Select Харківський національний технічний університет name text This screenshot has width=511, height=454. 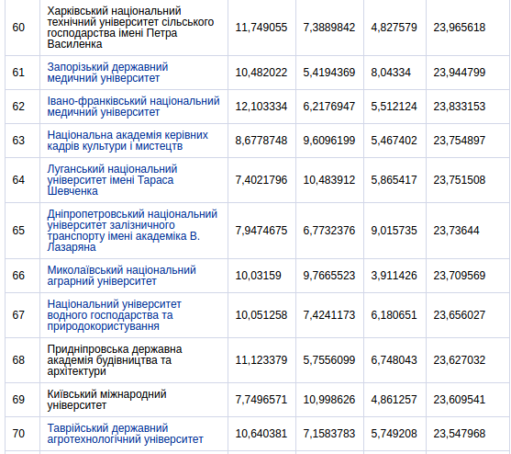(130, 28)
